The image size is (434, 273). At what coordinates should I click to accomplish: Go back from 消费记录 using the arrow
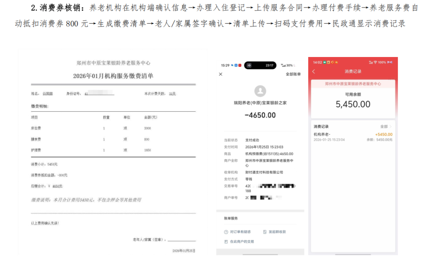313,71
